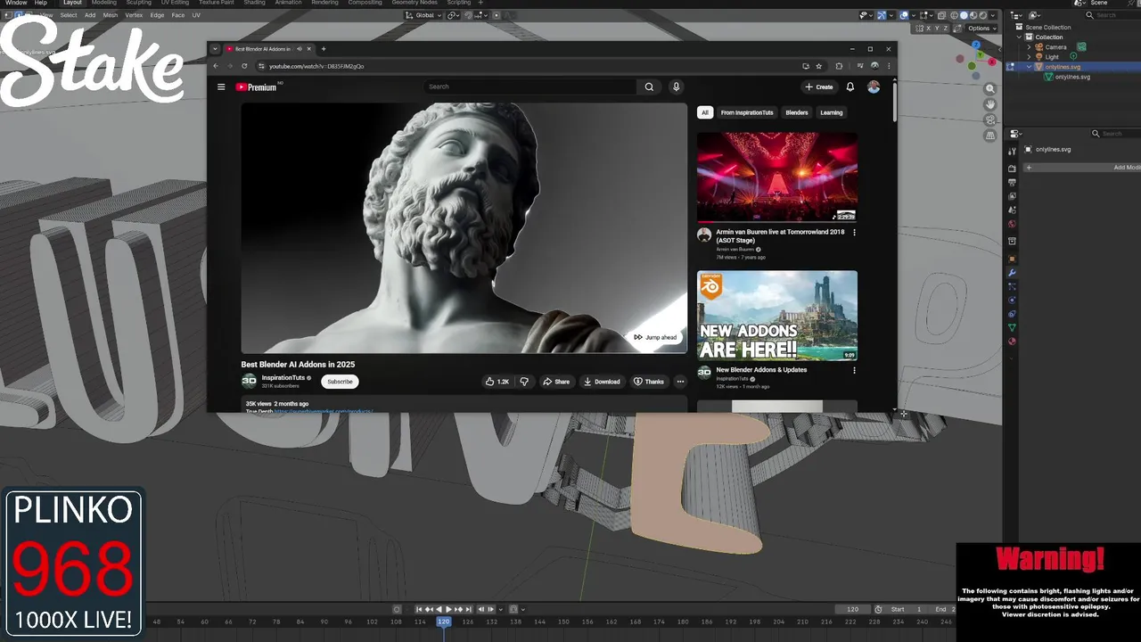The height and width of the screenshot is (642, 1141).
Task: Click the timeline play button
Action: click(x=448, y=609)
